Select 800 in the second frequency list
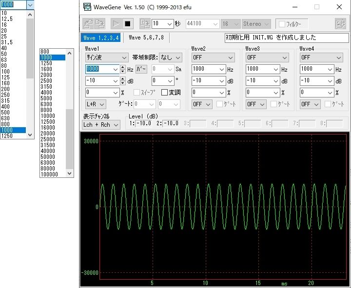This screenshot has height=288, width=351. pyautogui.click(x=53, y=52)
